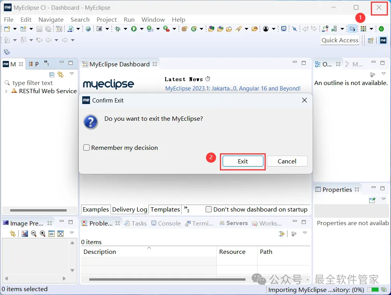Click the green bug Debug icon
The image size is (391, 295).
(x=118, y=29)
